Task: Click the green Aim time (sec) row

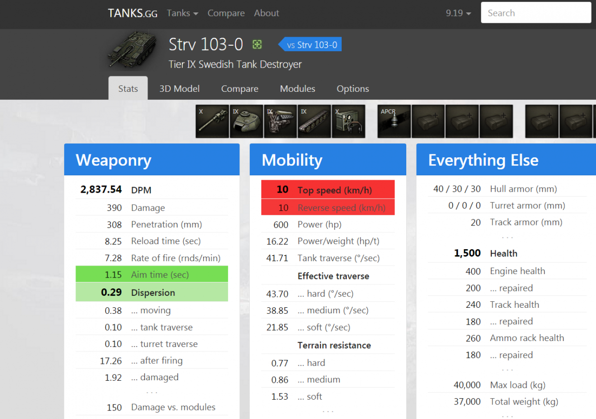Action: tap(152, 275)
